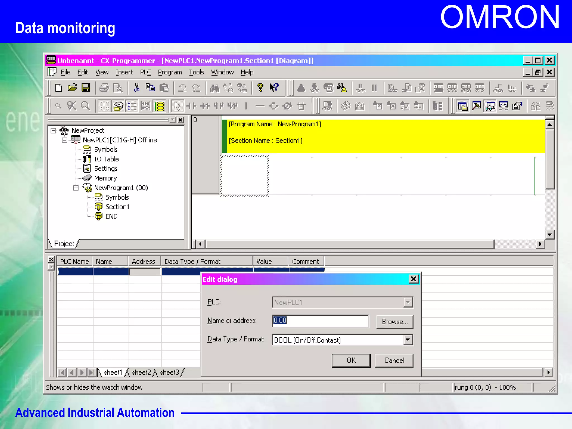The width and height of the screenshot is (572, 429).
Task: Click the Copy toolbar icon
Action: pyautogui.click(x=150, y=88)
